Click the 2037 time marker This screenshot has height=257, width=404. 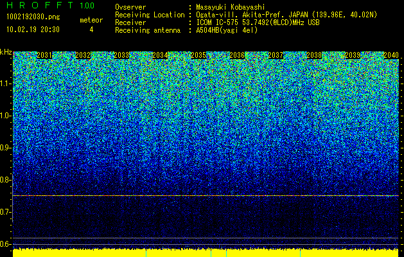(276, 55)
